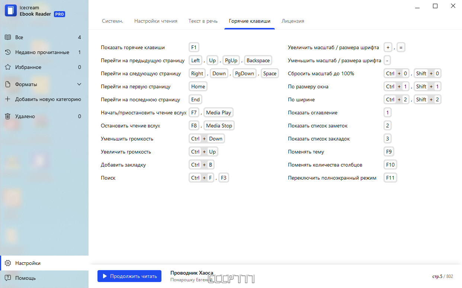Click the page counter стр.5 / 802
The height and width of the screenshot is (288, 462).
443,276
